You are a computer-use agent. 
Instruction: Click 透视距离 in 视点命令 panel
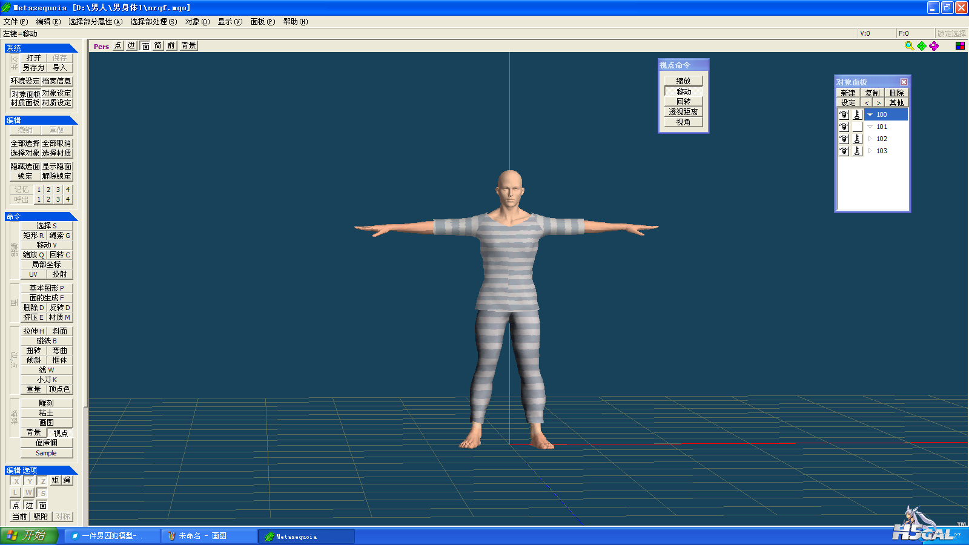[683, 112]
